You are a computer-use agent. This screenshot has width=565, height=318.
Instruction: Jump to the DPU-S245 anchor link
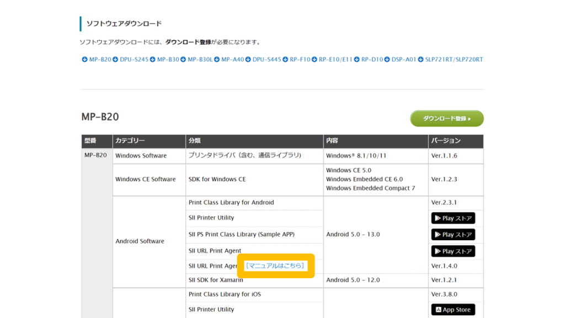coord(134,60)
